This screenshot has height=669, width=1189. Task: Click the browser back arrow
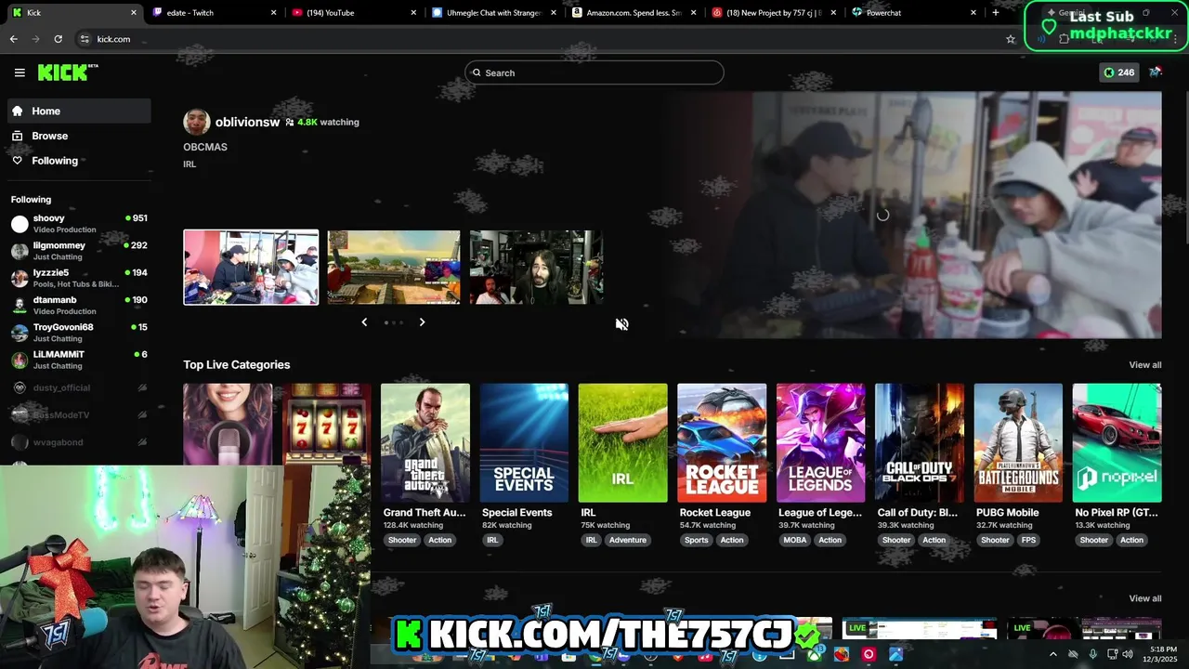13,39
